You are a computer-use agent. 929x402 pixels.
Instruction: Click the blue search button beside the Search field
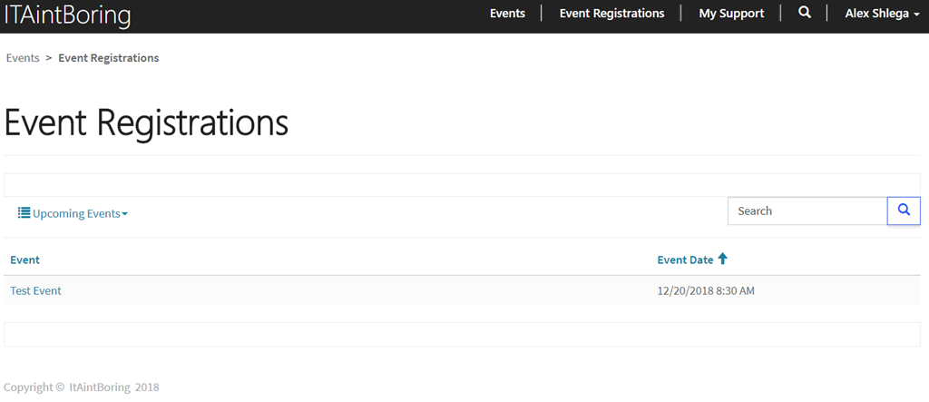point(904,211)
